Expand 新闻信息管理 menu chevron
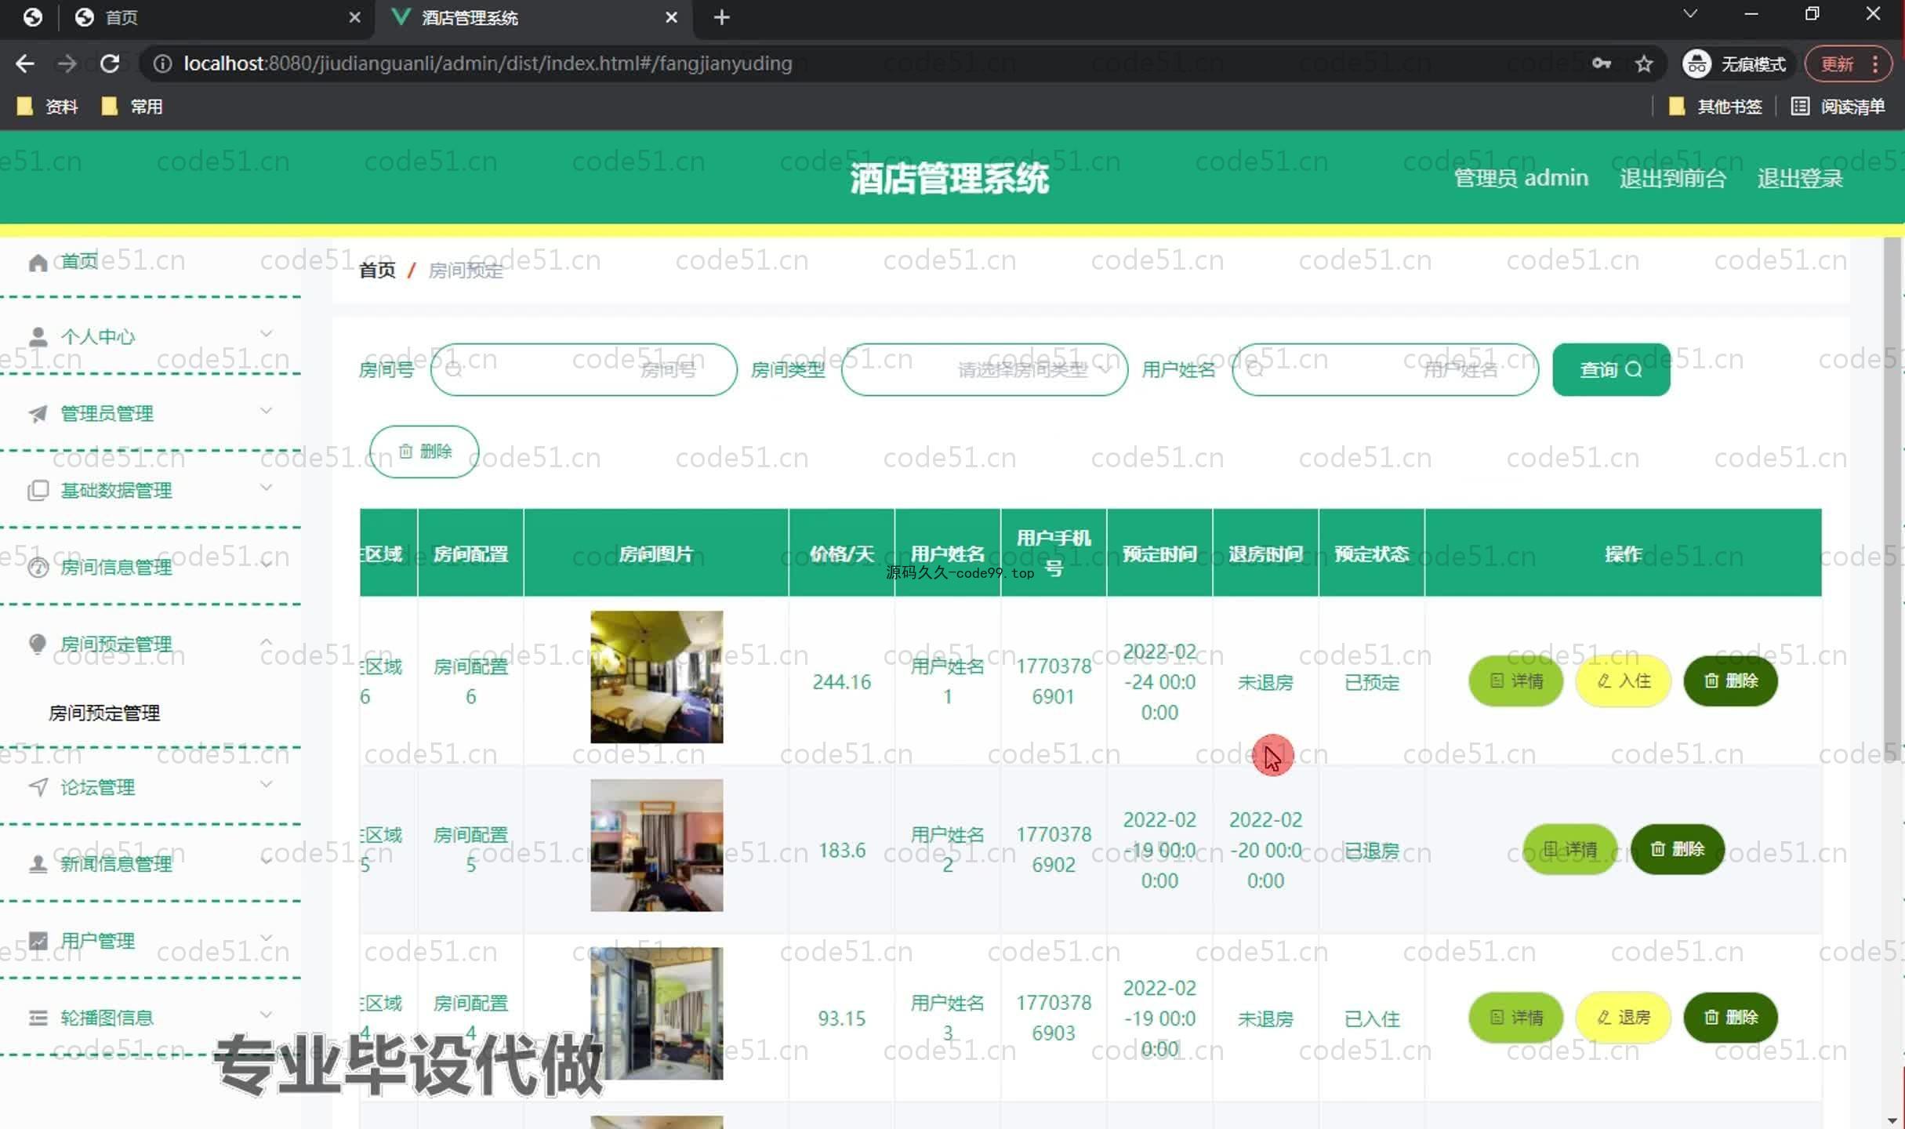Screen dimensions: 1905x1129 pos(267,861)
